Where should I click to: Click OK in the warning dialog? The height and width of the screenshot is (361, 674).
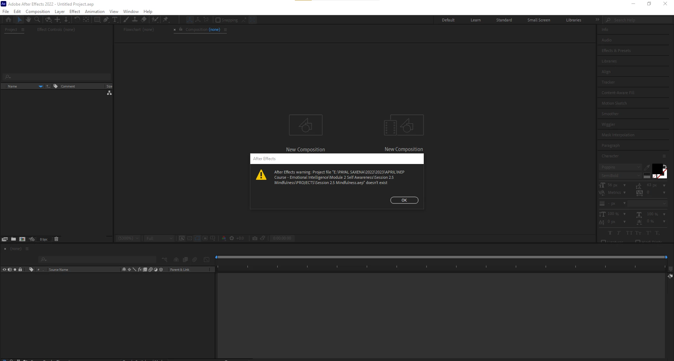(x=404, y=200)
